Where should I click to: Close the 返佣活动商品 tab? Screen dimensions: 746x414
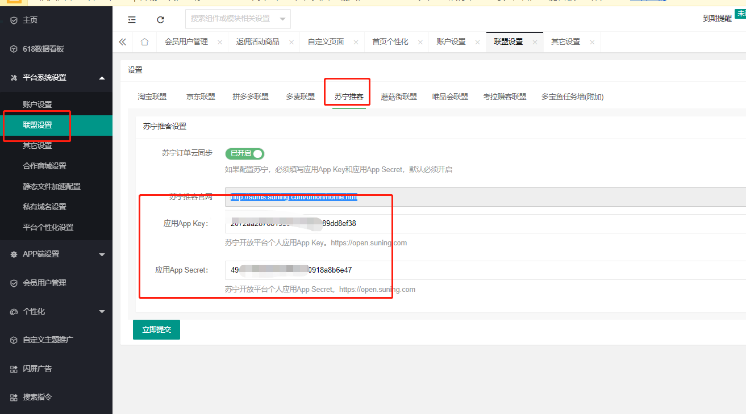(291, 43)
